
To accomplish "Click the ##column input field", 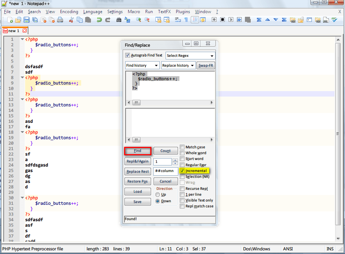I will coord(166,171).
